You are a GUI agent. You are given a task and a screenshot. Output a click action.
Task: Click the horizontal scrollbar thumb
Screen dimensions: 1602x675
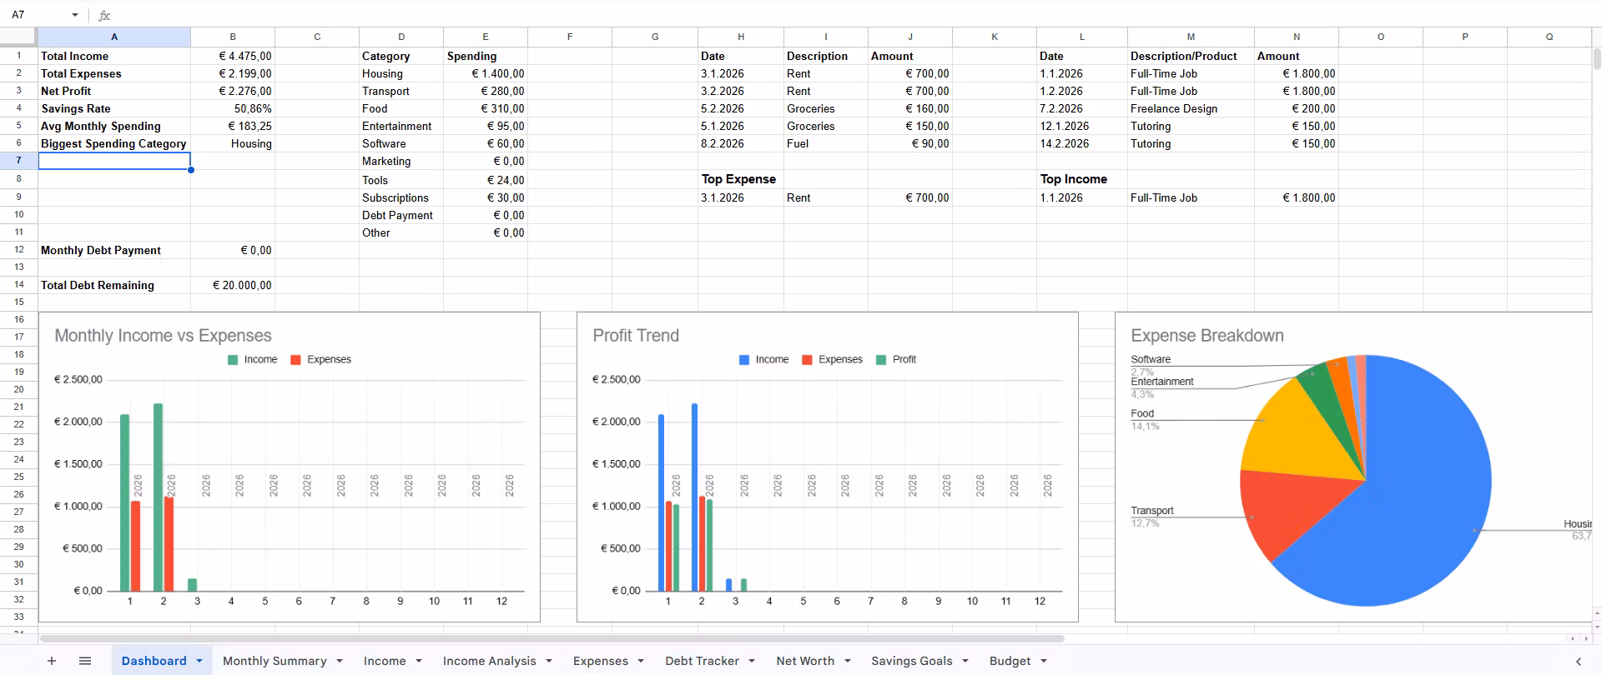(x=551, y=639)
